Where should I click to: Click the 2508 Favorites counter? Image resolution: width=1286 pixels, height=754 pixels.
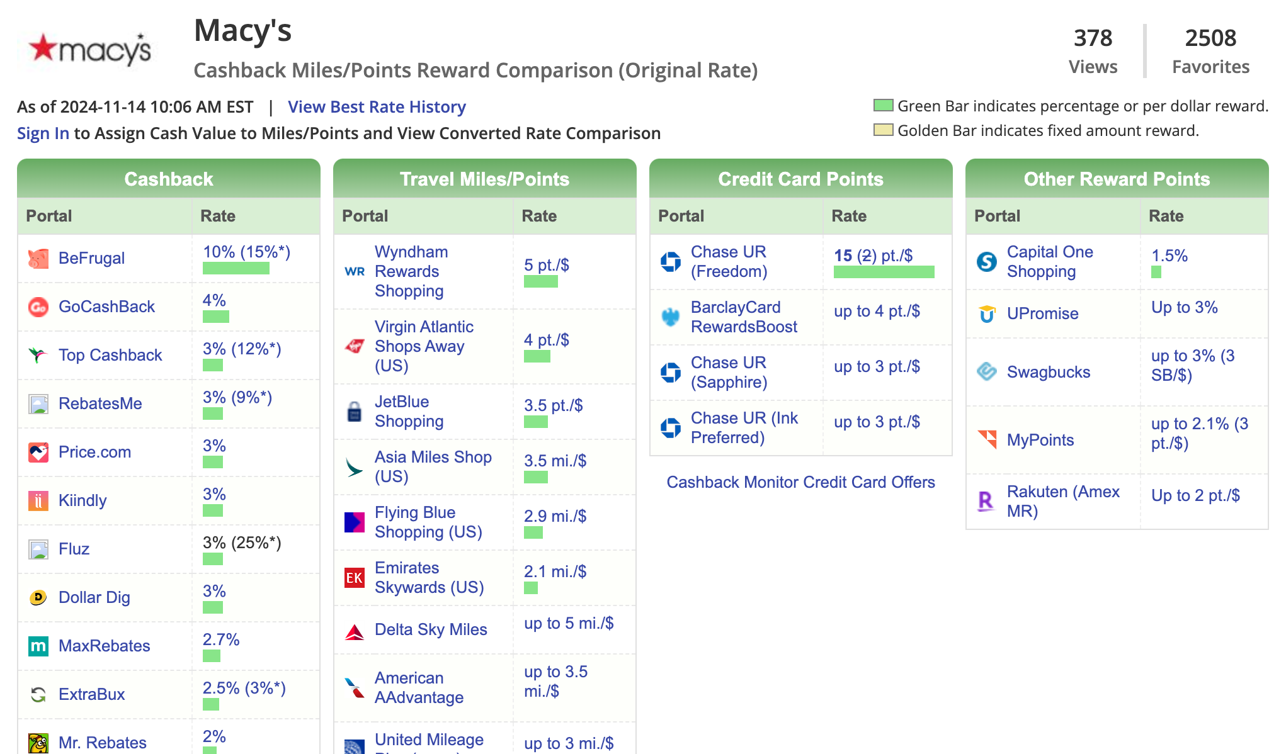click(1210, 51)
